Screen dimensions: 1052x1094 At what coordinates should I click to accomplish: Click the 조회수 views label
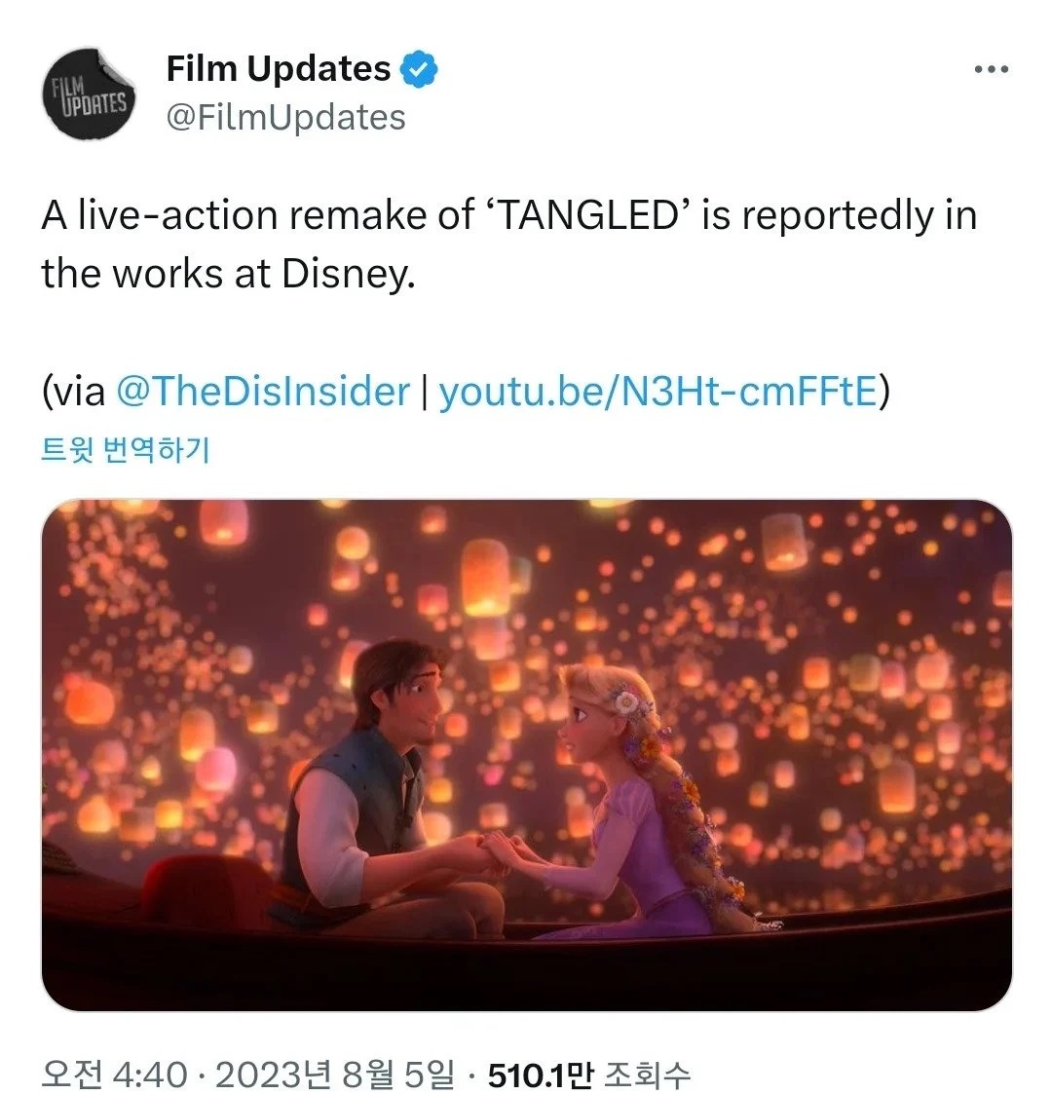(648, 1075)
